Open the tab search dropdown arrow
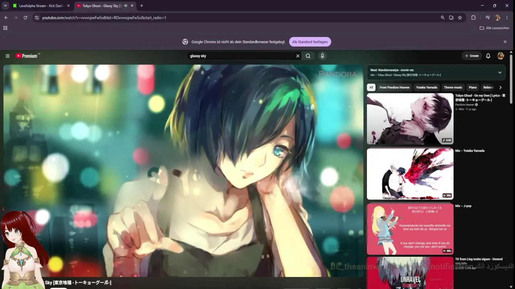 coord(5,6)
